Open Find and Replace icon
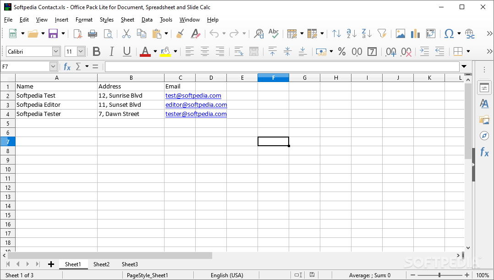494x280 pixels. 259,33
